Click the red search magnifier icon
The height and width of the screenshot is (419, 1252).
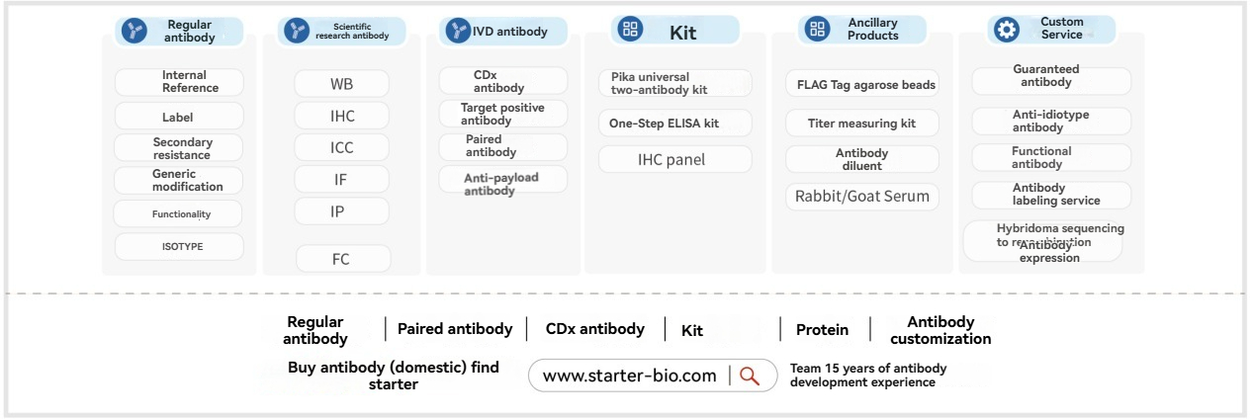pos(750,376)
